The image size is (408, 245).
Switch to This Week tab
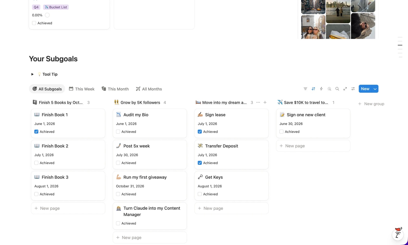[82, 89]
